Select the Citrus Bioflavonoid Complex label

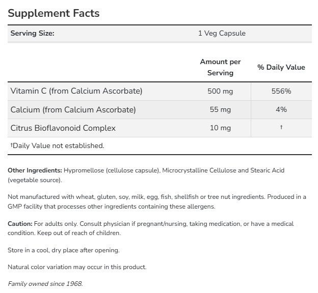point(63,128)
